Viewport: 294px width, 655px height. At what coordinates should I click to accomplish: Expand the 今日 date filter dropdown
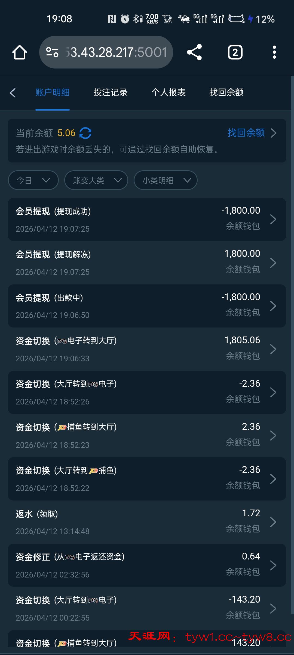click(33, 180)
